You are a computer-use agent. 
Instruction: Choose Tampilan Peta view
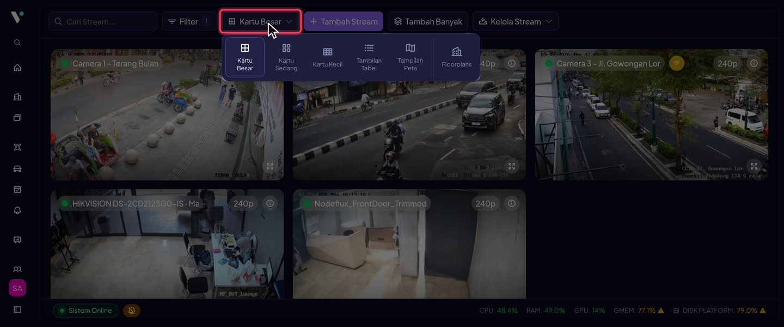point(411,57)
